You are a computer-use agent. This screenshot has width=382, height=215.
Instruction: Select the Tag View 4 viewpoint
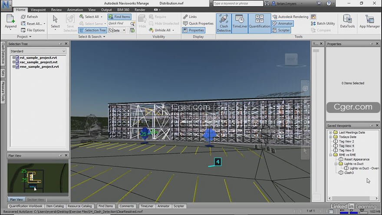click(346, 146)
